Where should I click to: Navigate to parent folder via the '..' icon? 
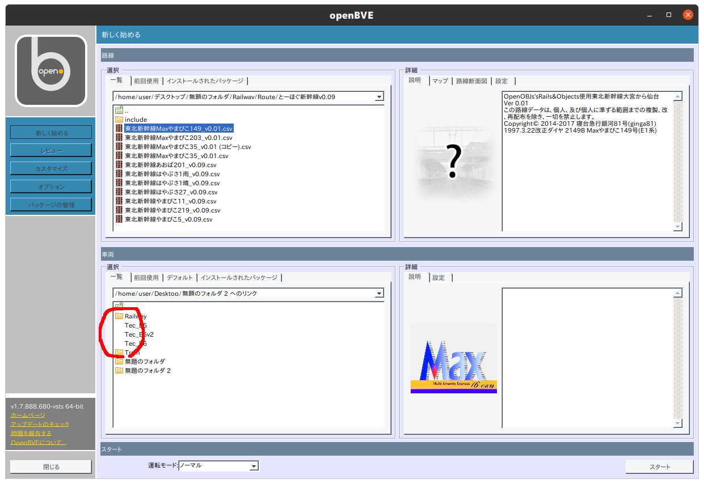(120, 110)
